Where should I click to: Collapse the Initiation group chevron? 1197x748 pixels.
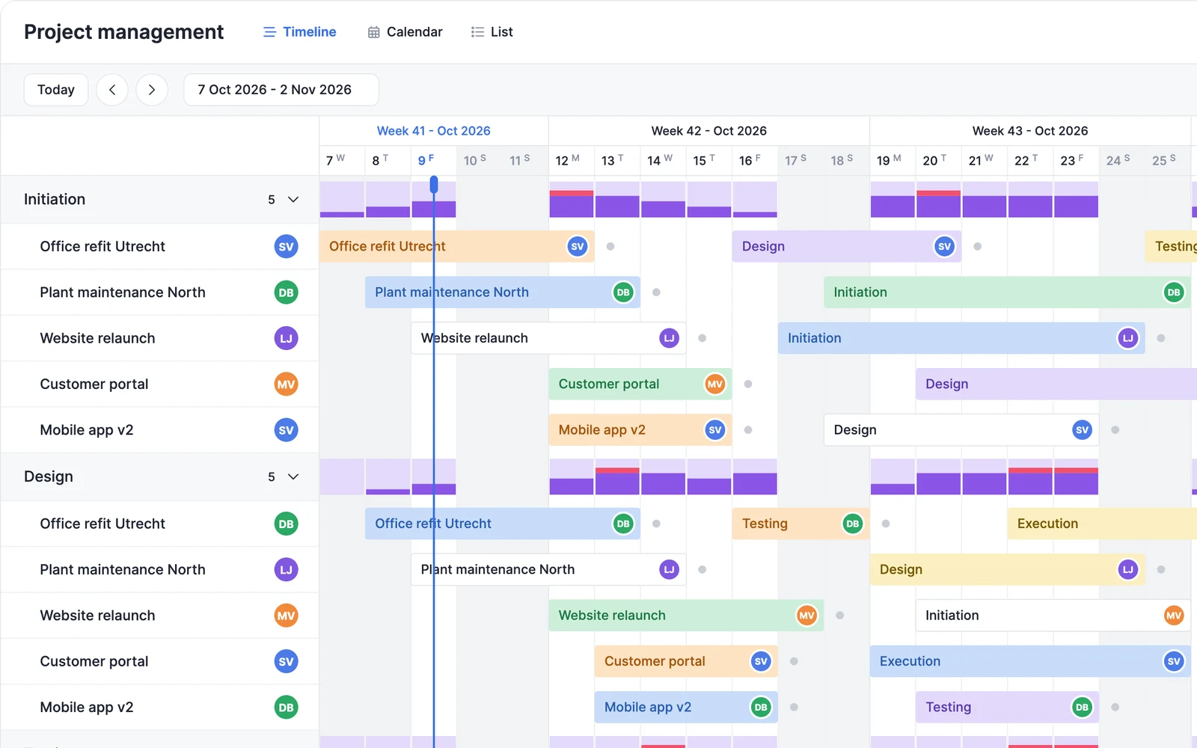point(293,200)
